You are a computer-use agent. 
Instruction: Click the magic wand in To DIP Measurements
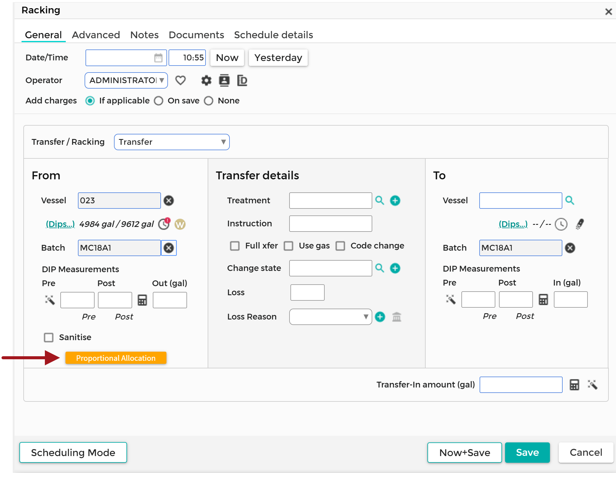point(451,299)
